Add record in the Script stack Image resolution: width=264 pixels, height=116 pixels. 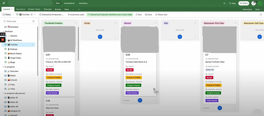(100, 37)
